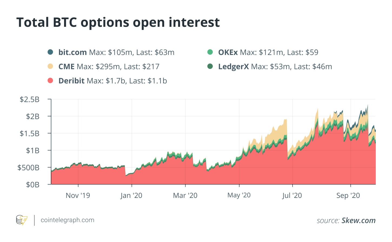Select the LedgerX legend label
Viewport: 392px width, 242px height.
[234, 67]
